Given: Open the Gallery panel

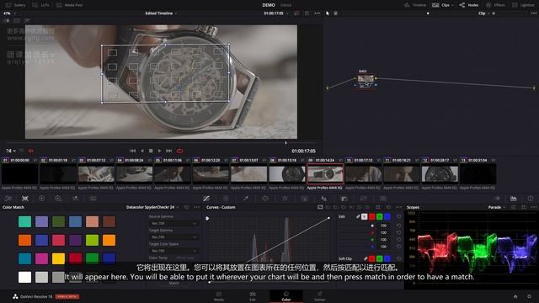Looking at the screenshot, I should (x=16, y=5).
